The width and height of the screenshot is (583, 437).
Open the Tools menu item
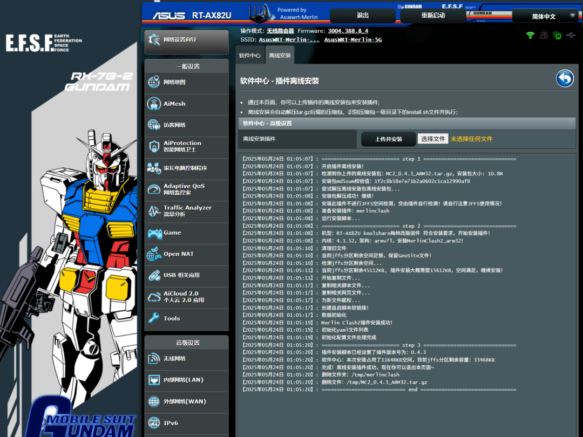[187, 319]
